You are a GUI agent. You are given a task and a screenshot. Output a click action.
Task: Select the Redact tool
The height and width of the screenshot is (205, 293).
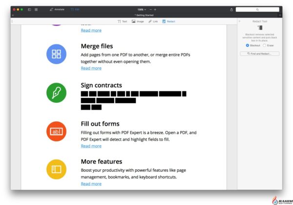pos(169,22)
